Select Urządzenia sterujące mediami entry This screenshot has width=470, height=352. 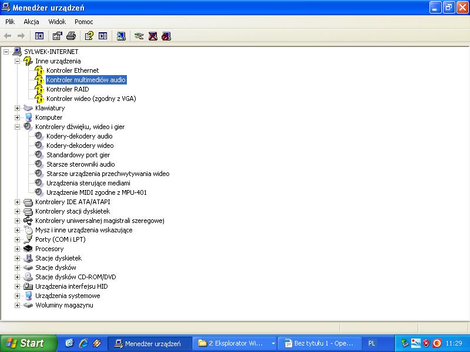[89, 183]
